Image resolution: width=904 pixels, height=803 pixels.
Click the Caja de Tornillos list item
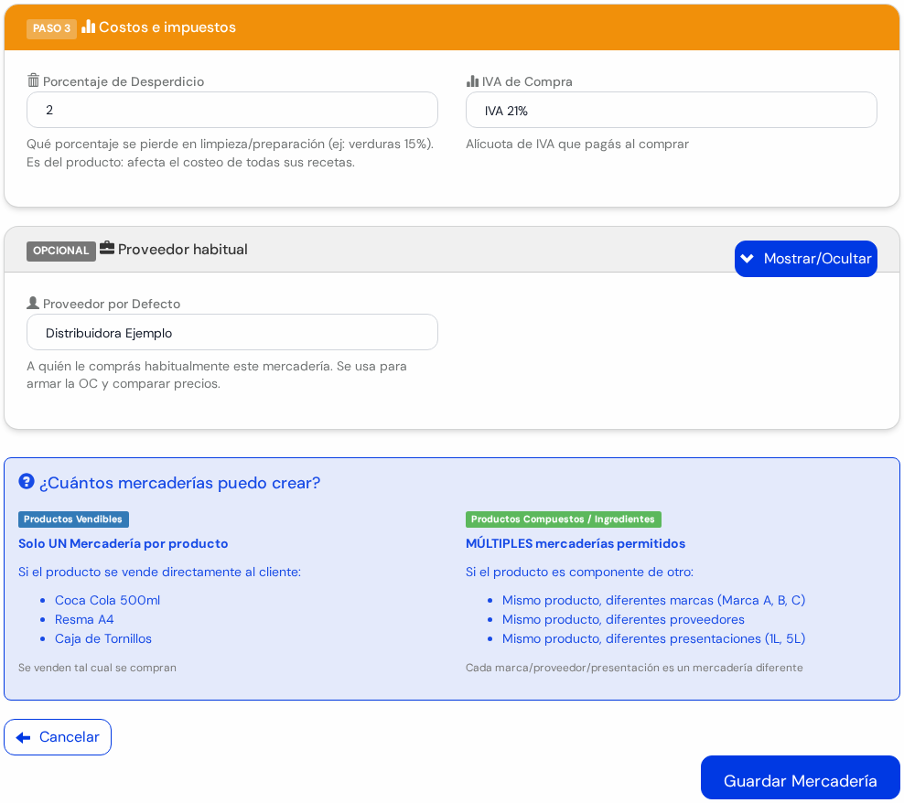tap(103, 638)
